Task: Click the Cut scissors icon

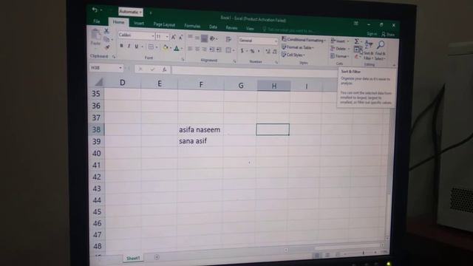Action: tap(106, 31)
